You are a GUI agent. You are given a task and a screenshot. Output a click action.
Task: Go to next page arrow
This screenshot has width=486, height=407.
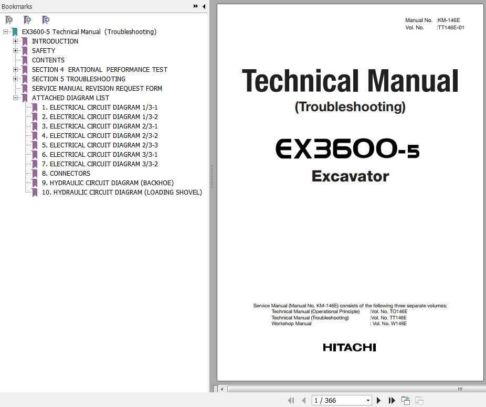378,400
